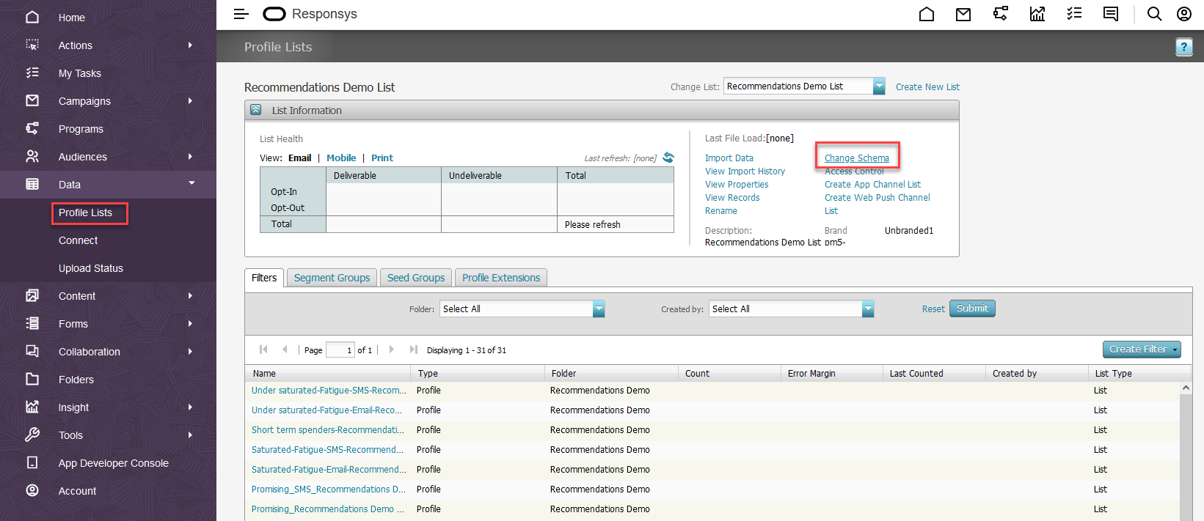The height and width of the screenshot is (521, 1204).
Task: Click the Reset link
Action: [x=933, y=308]
